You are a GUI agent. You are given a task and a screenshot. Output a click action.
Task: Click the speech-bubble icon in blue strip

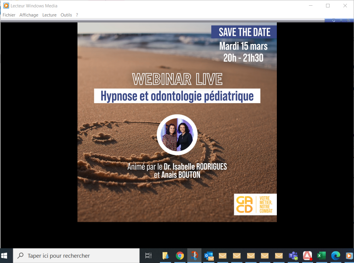click(x=334, y=20)
